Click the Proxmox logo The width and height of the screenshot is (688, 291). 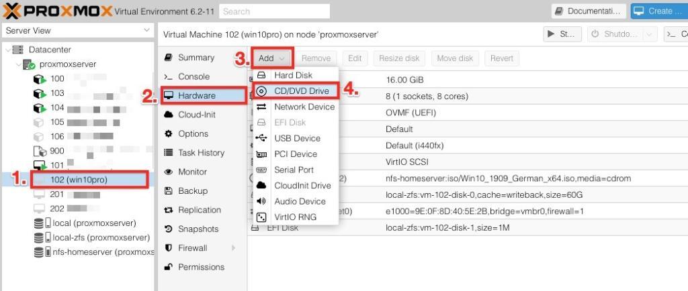[57, 11]
